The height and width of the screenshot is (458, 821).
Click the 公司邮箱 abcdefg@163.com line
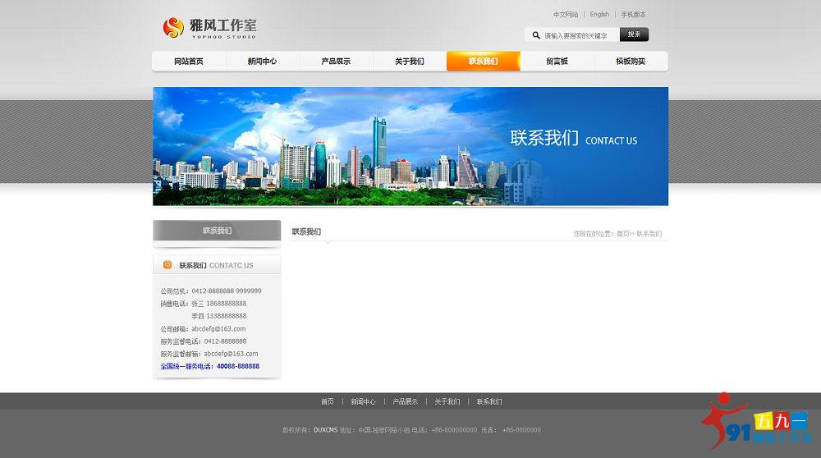click(203, 328)
